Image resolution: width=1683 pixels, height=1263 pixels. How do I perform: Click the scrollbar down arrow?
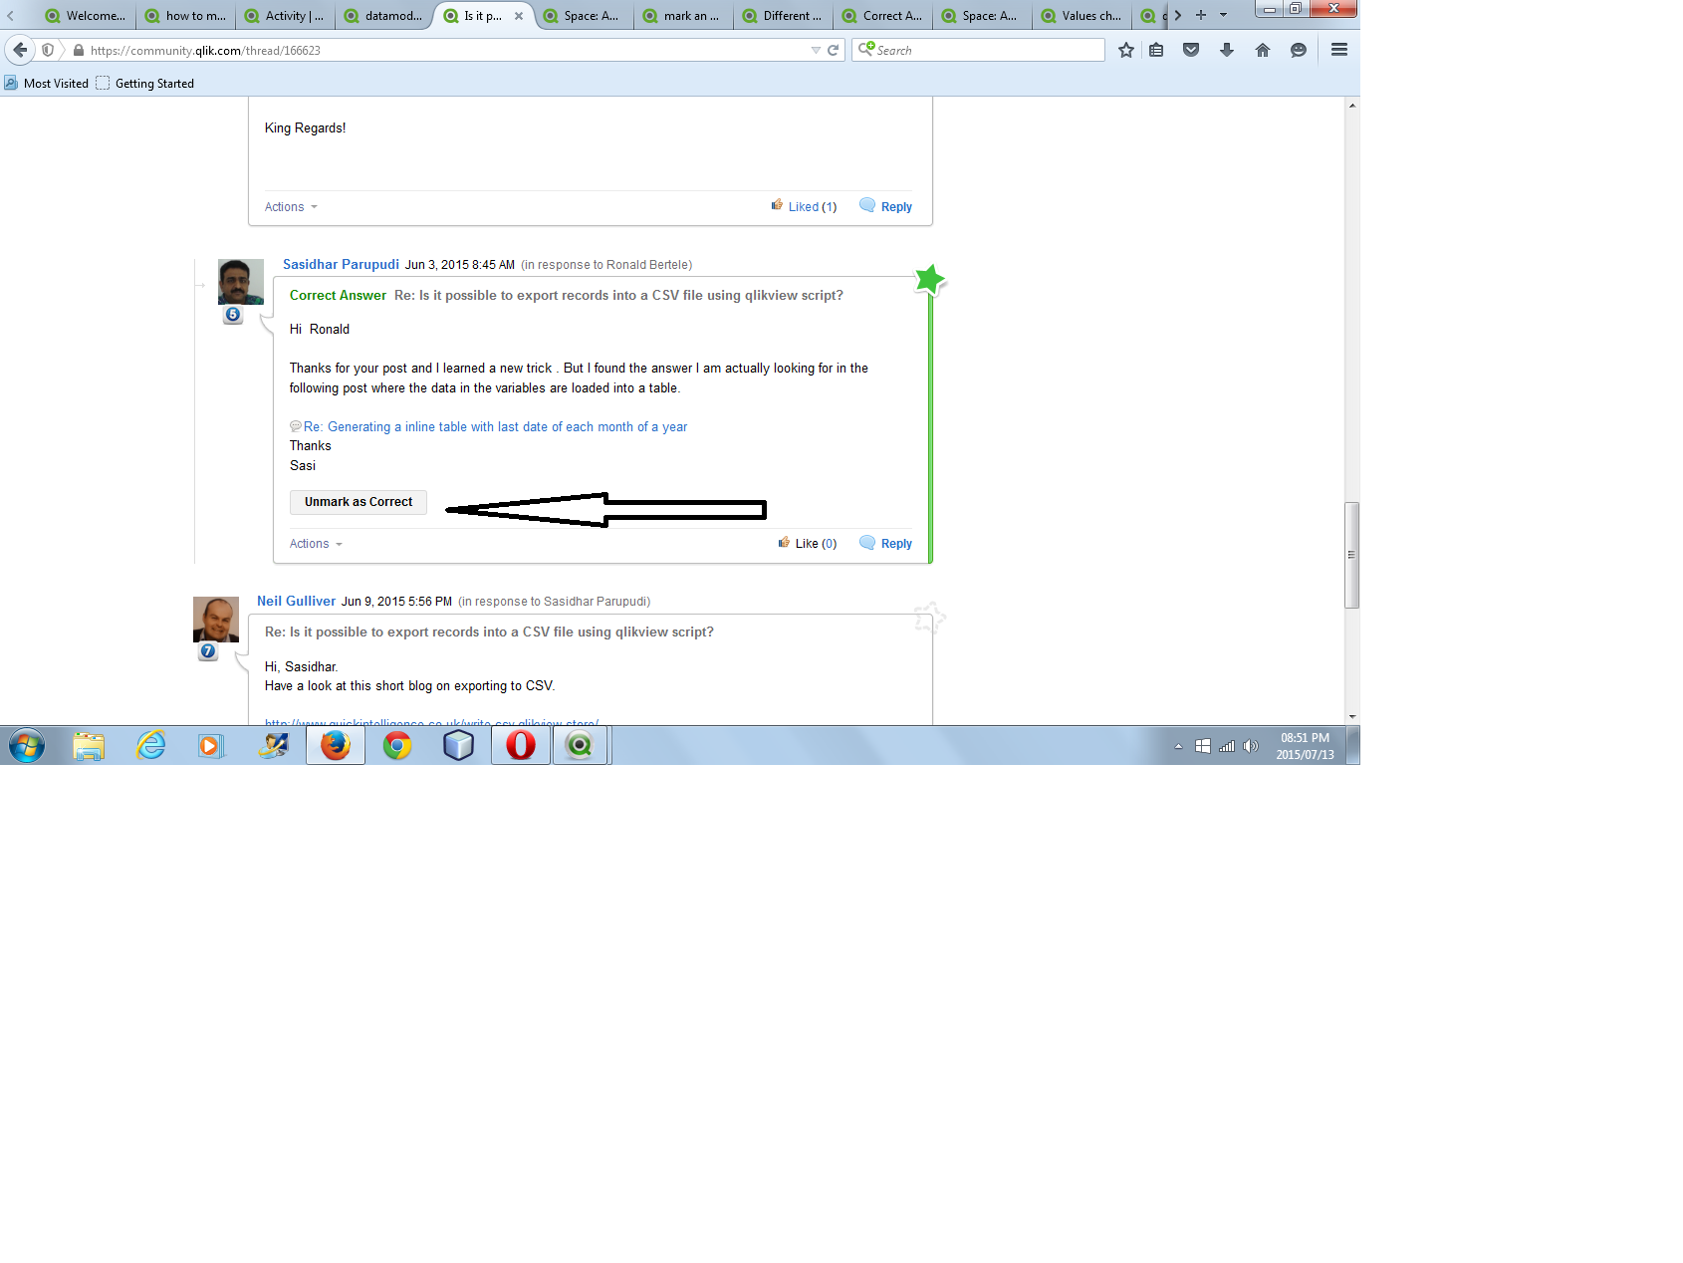point(1351,716)
